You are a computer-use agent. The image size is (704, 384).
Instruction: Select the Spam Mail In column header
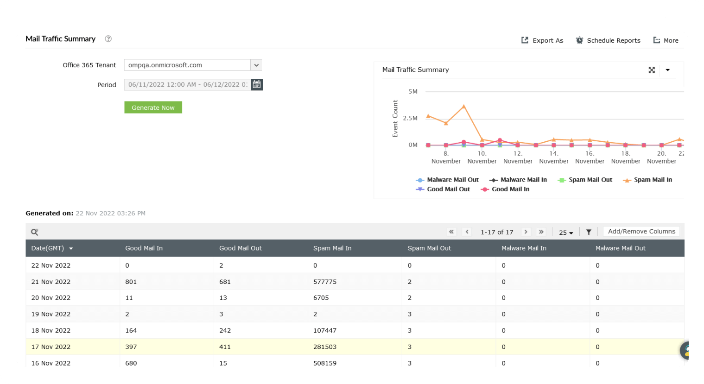332,248
